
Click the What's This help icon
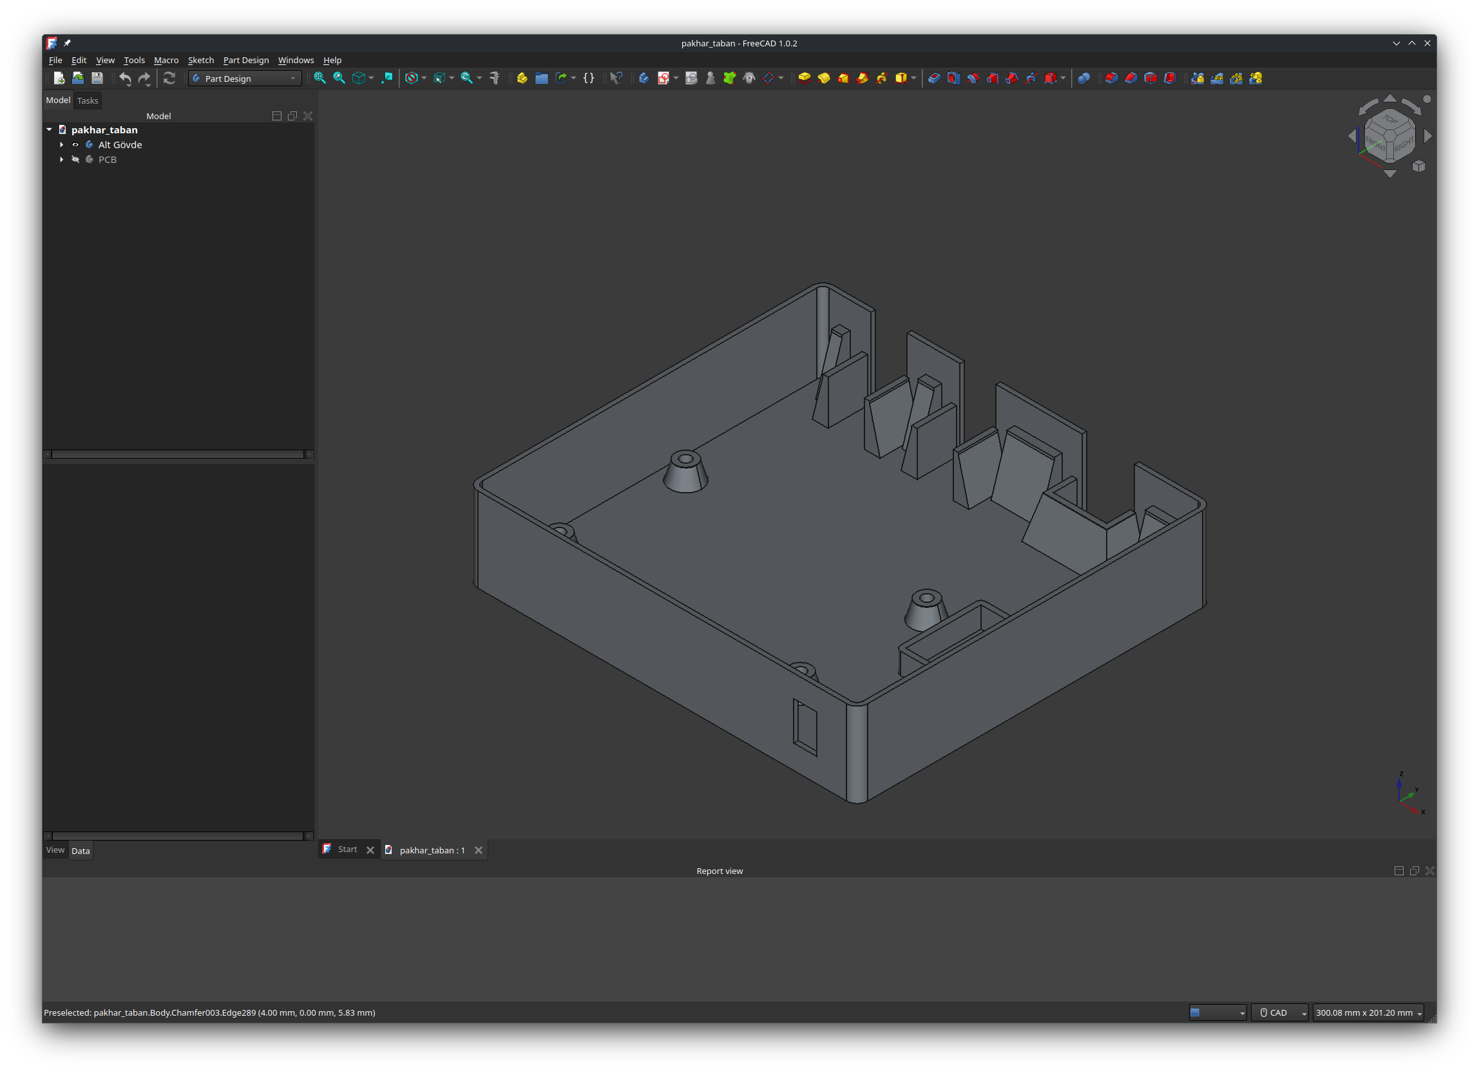616,78
